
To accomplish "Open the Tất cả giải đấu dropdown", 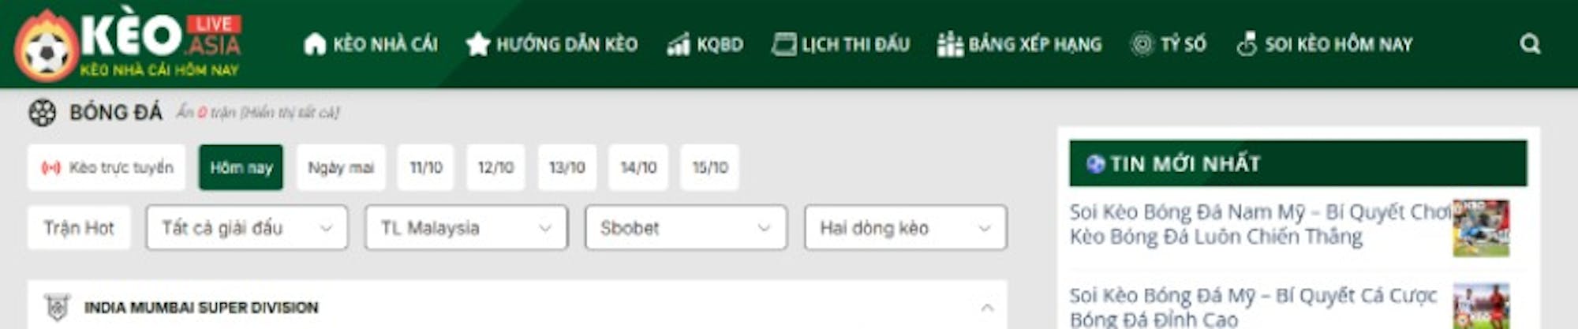I will point(247,228).
